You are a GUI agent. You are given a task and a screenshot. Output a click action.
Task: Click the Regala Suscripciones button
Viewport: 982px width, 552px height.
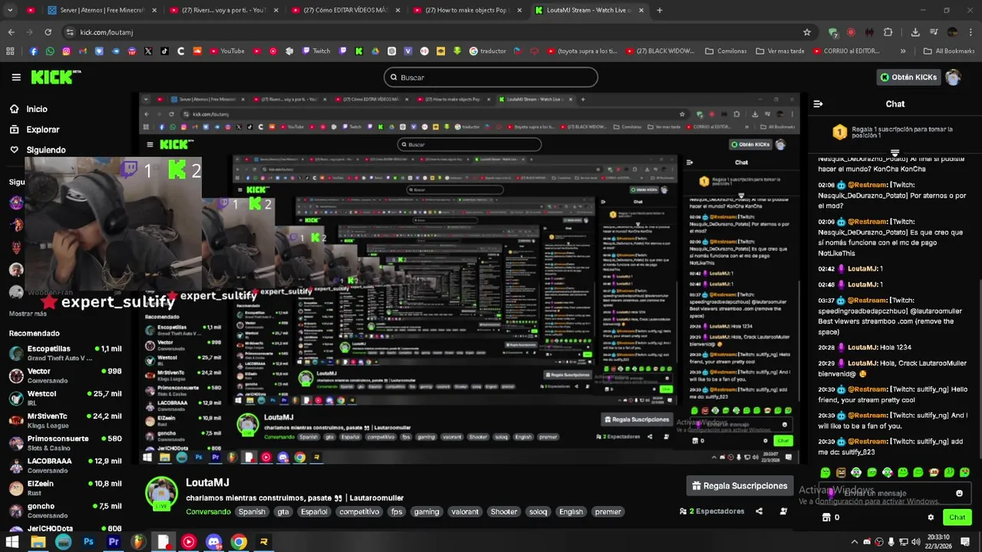pyautogui.click(x=740, y=485)
